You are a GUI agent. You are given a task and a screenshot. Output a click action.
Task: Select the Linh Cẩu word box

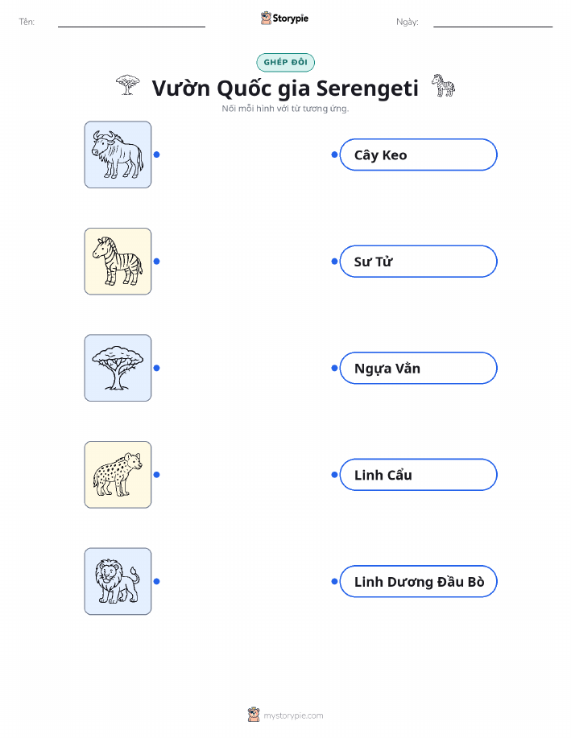[x=418, y=475]
